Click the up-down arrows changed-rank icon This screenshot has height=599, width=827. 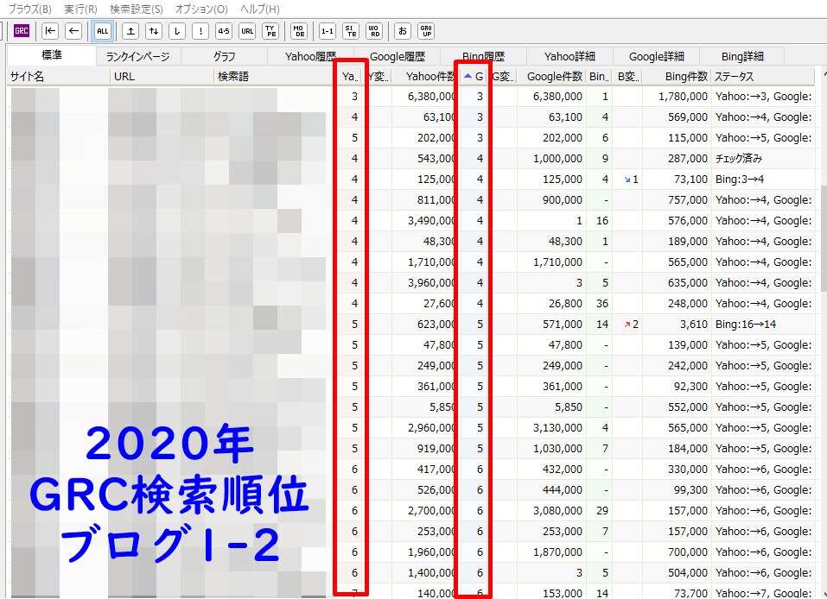coord(154,31)
